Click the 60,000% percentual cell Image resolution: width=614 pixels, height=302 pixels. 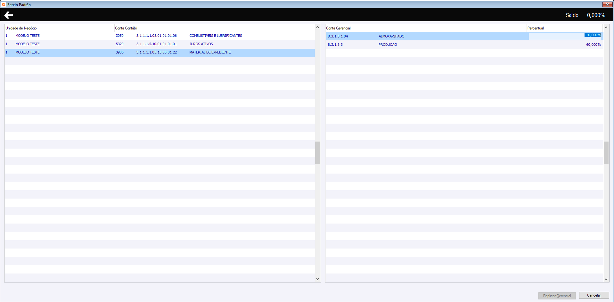593,45
